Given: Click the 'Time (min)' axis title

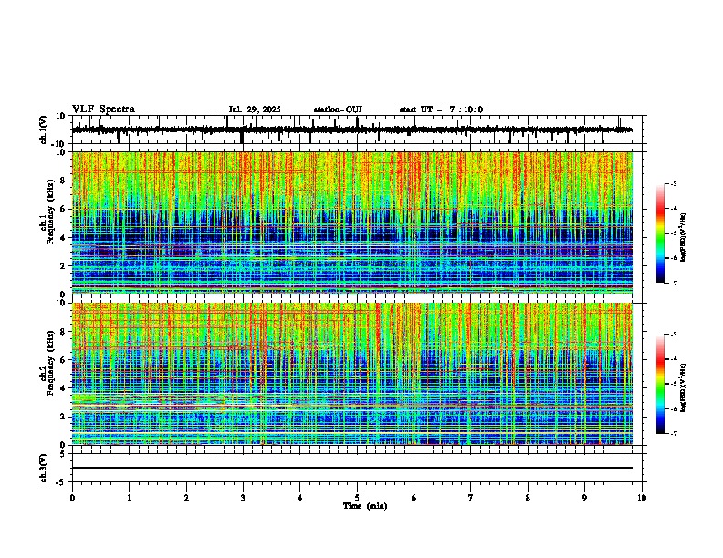Looking at the screenshot, I should point(365,506).
